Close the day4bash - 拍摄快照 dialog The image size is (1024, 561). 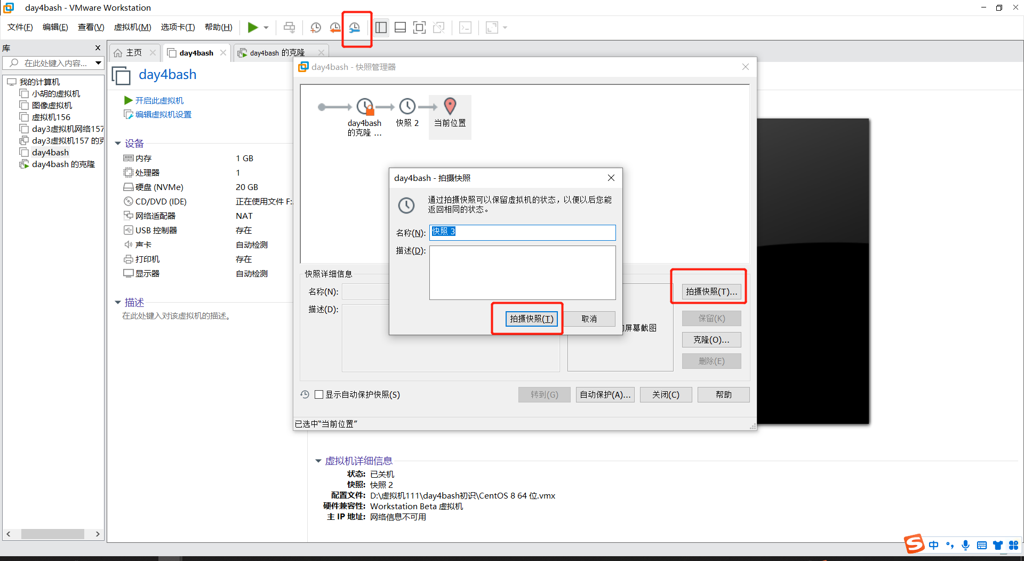(x=611, y=178)
